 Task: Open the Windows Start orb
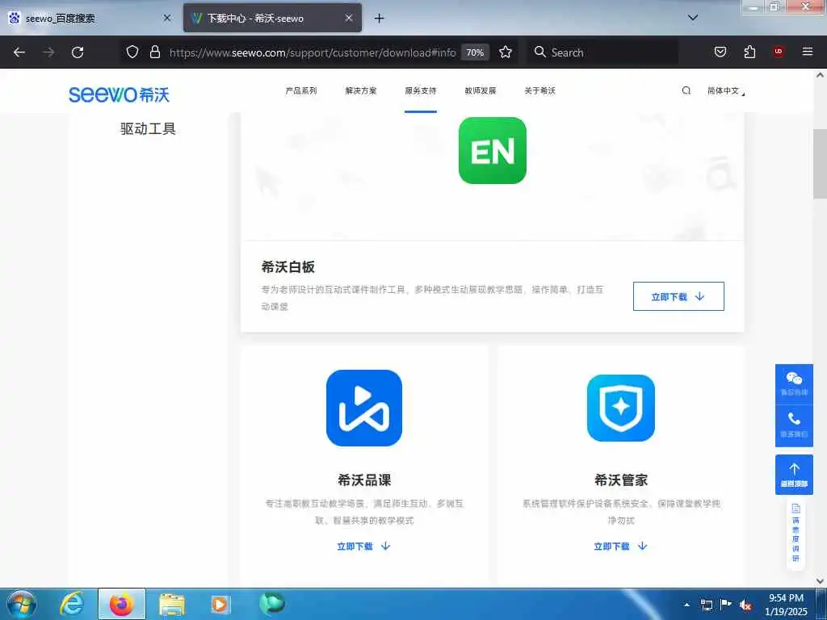pos(22,604)
